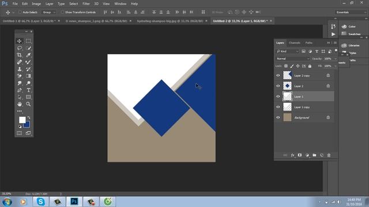Change the screen mode
369x207 pixels.
(28, 133)
